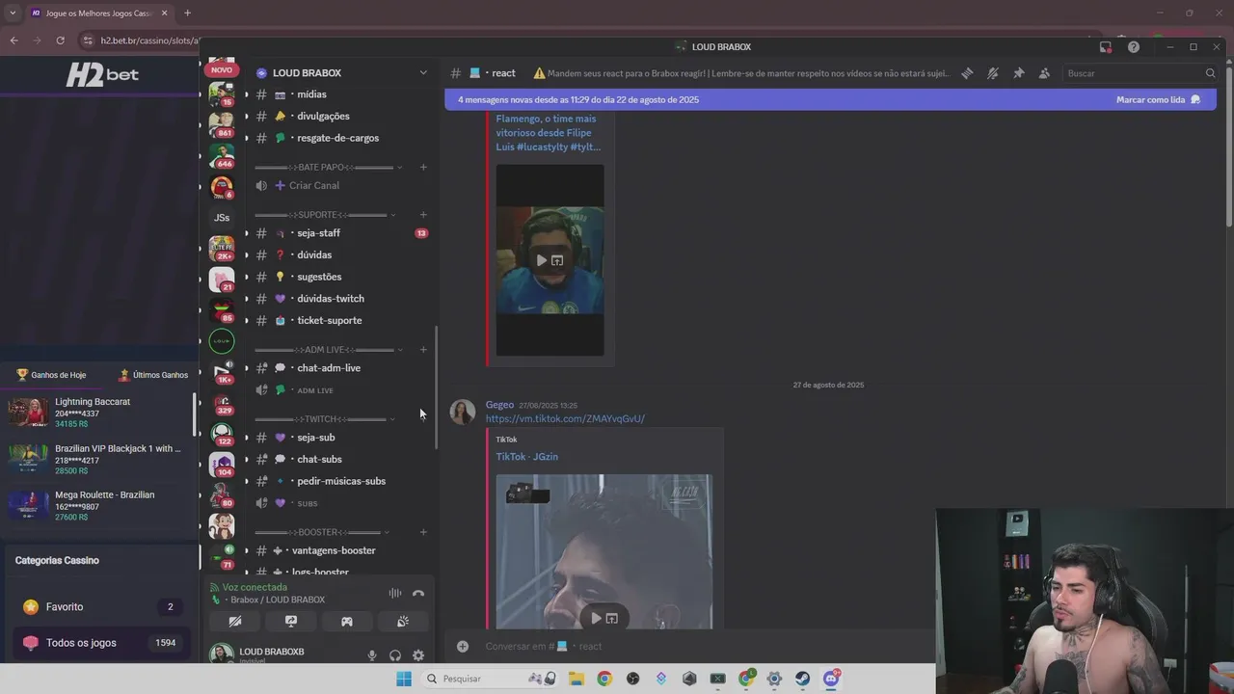Viewport: 1234px width, 694px height.
Task: Open the new browser tab plus button
Action: pos(187,13)
